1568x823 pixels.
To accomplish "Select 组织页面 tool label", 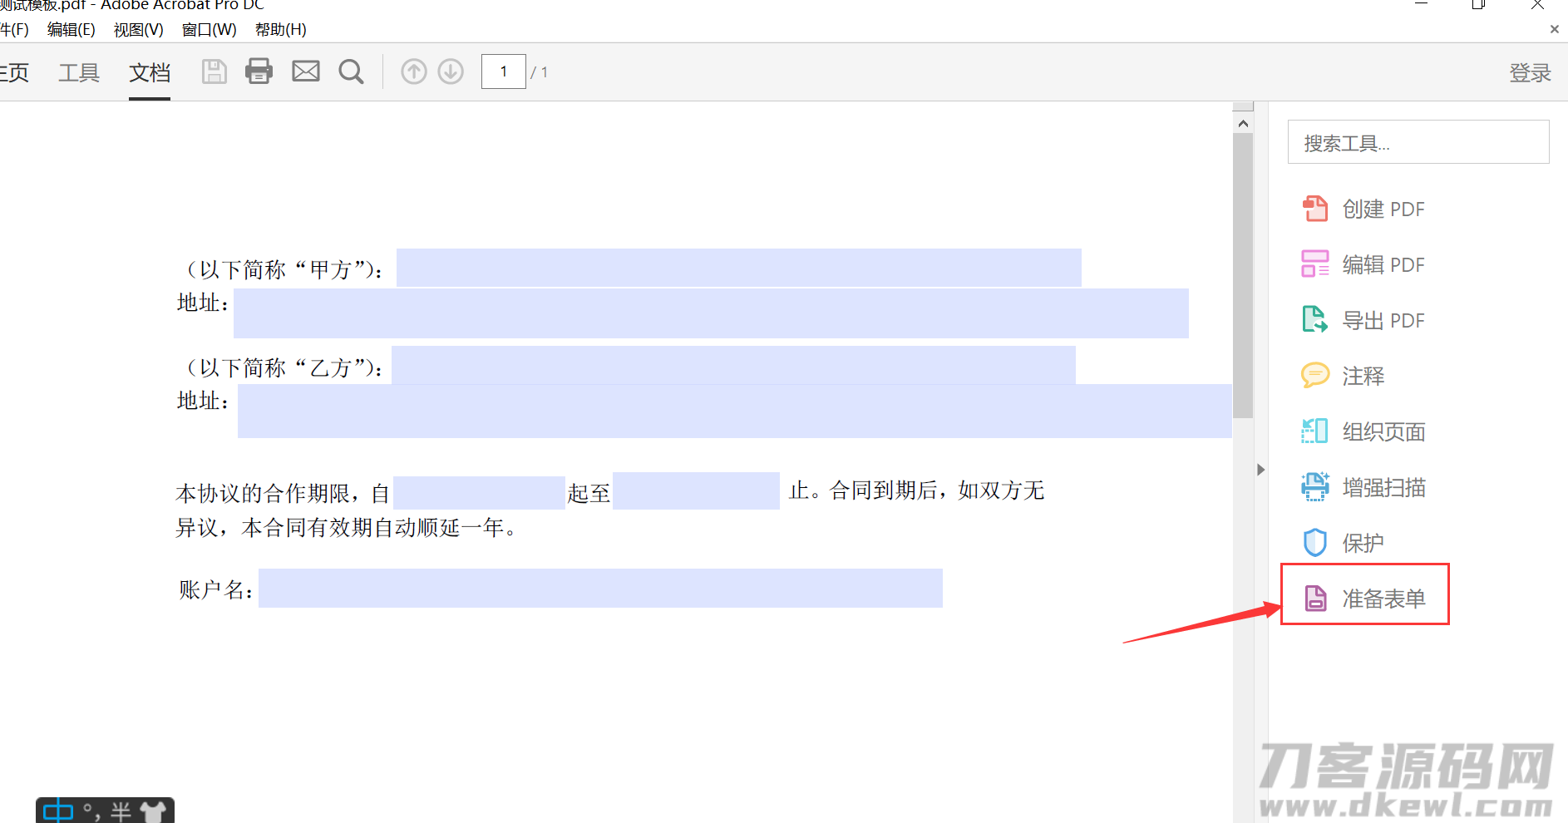I will pos(1384,432).
